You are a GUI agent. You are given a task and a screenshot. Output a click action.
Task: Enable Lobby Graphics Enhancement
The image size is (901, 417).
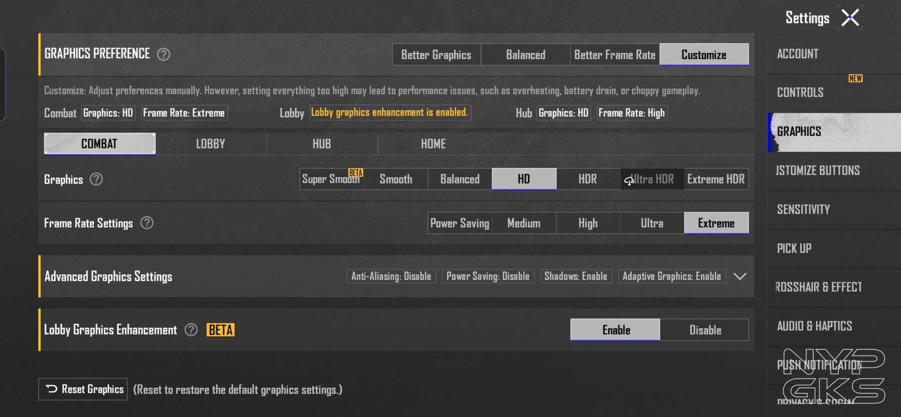[x=615, y=330]
